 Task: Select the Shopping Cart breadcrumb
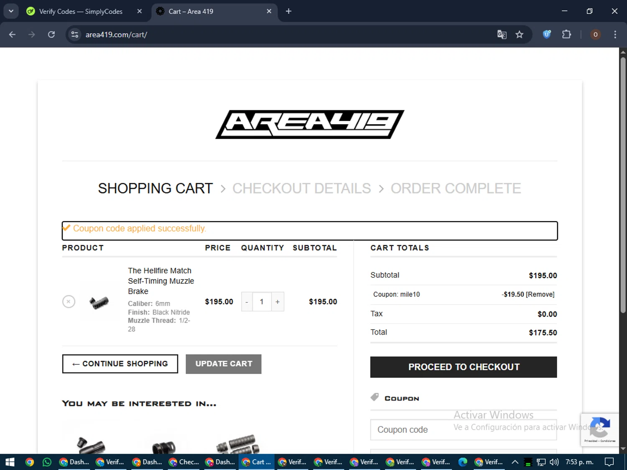click(x=155, y=188)
